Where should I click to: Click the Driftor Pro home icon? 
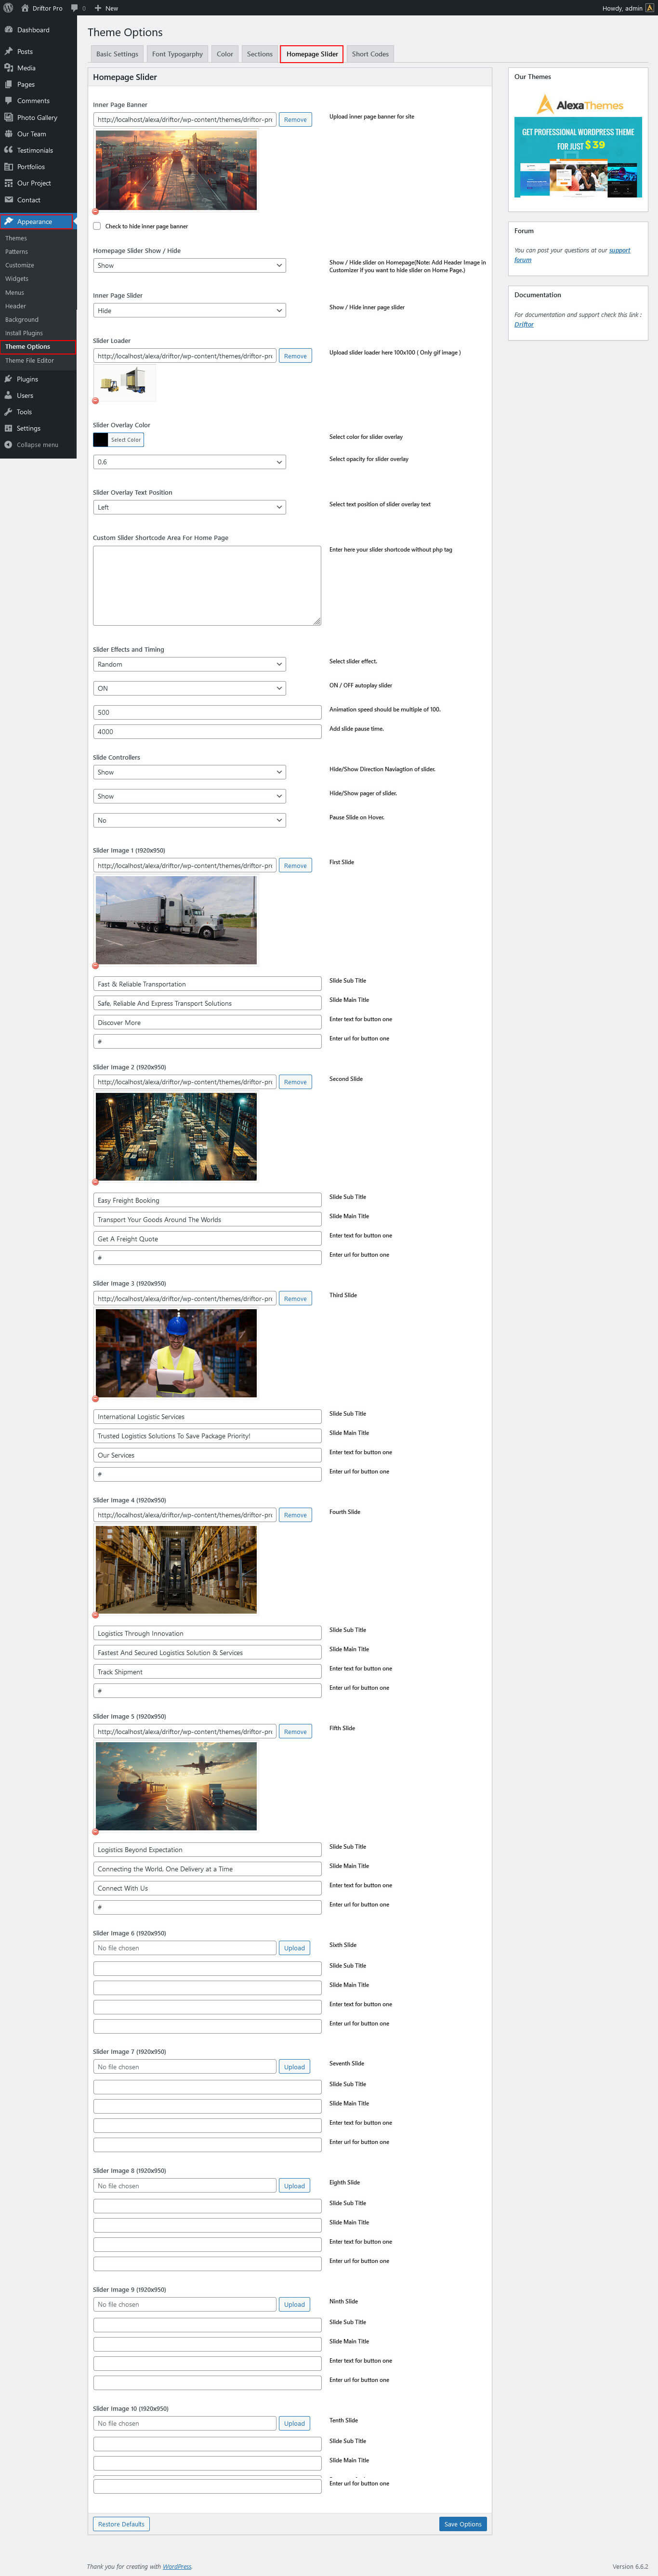[25, 8]
